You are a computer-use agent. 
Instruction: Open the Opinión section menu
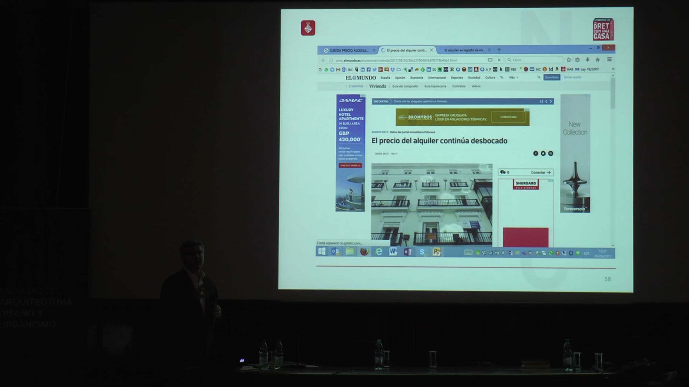400,78
